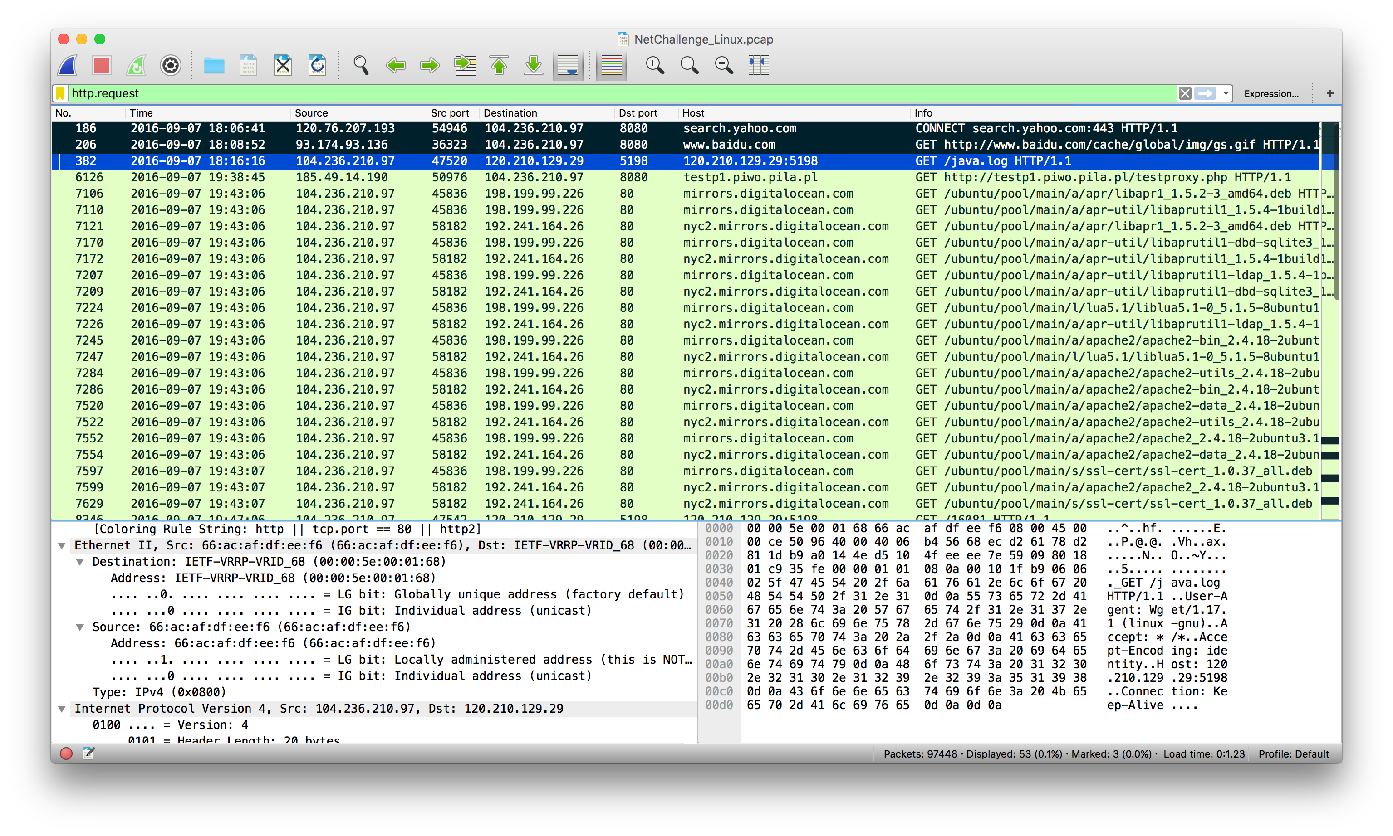Sort by the Source column header
1393x836 pixels.
coord(358,113)
